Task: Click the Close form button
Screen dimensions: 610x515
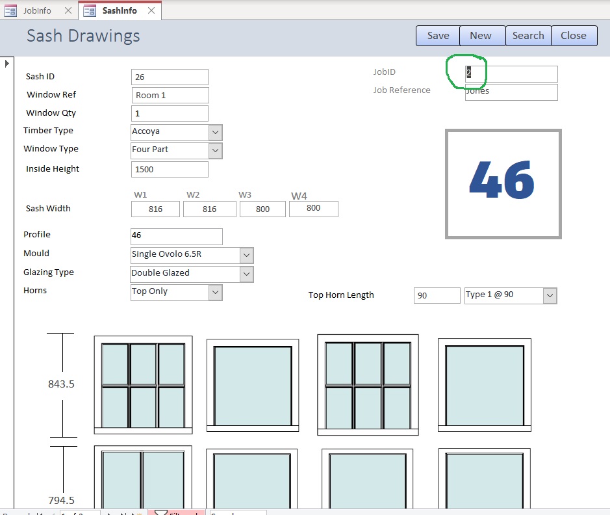Action: pyautogui.click(x=574, y=36)
